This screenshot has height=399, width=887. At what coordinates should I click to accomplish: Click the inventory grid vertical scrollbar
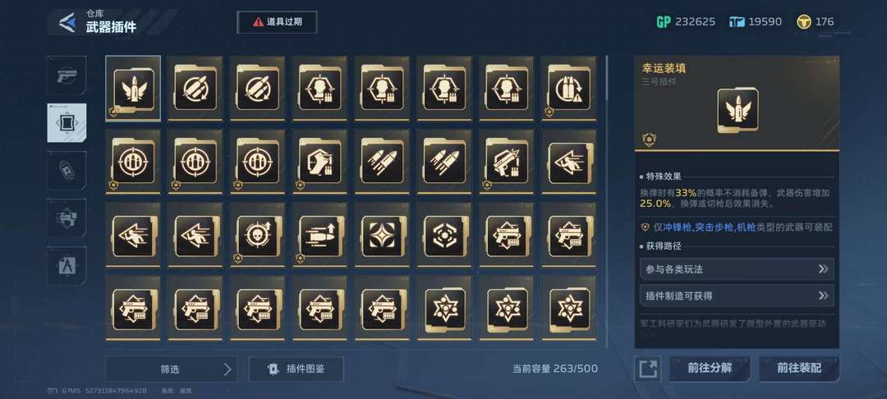click(x=607, y=201)
